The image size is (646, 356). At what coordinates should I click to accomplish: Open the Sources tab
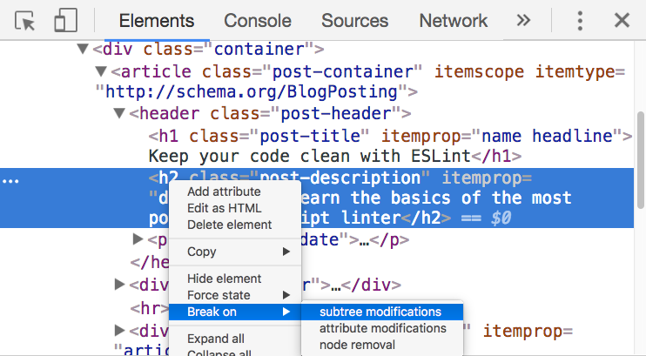point(354,21)
